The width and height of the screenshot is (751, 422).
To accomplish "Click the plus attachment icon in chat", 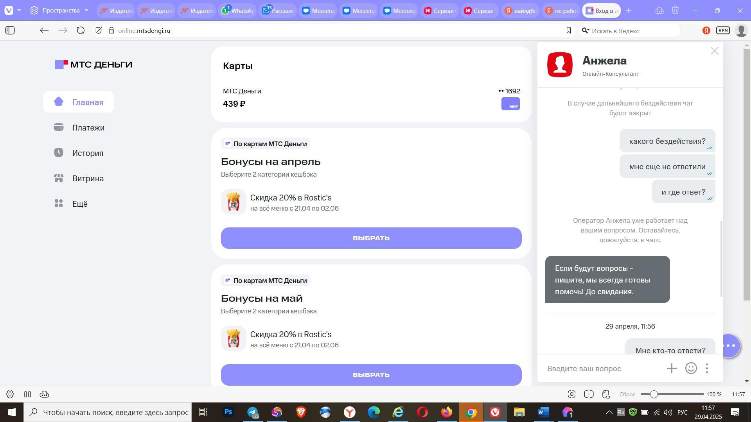I will 672,368.
